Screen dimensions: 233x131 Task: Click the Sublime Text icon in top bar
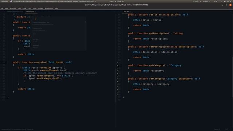tap(11, 1)
